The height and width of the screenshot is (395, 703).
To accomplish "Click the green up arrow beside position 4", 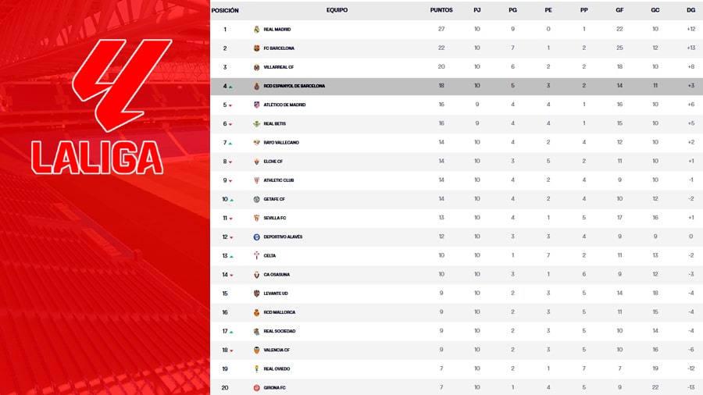I will coord(231,87).
